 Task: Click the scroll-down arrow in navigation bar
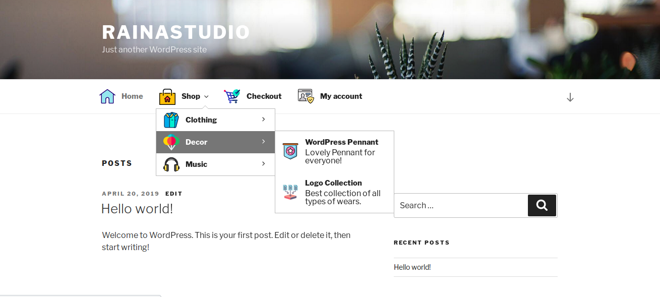pos(570,97)
